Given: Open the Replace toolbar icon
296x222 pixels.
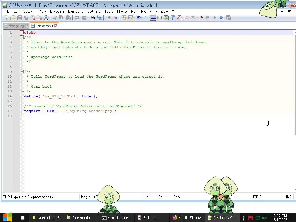Looking at the screenshot, I should (99, 18).
